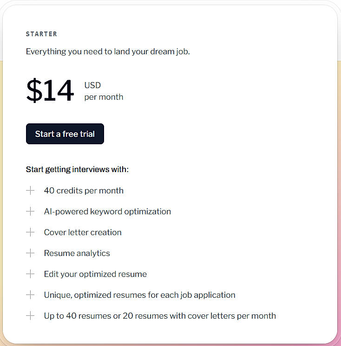Click Everything you need to land tagline
This screenshot has height=346, width=341.
(108, 51)
